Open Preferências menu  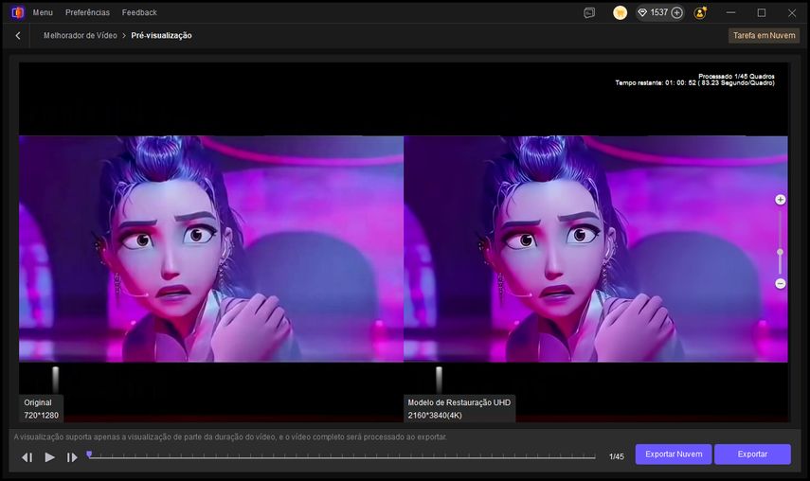pos(87,12)
